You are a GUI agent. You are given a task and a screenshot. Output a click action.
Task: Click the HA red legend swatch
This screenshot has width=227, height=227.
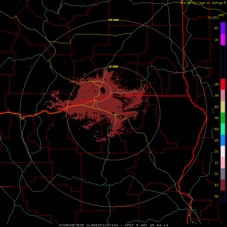223,84
